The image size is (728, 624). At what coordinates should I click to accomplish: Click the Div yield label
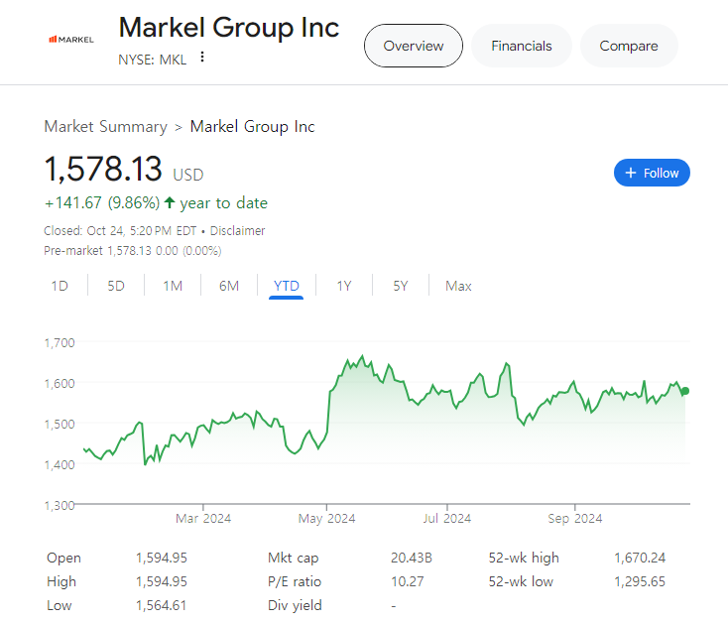pyautogui.click(x=295, y=605)
